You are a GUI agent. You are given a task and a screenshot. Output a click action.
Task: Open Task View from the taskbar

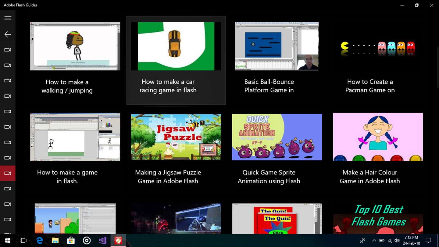tap(23, 241)
